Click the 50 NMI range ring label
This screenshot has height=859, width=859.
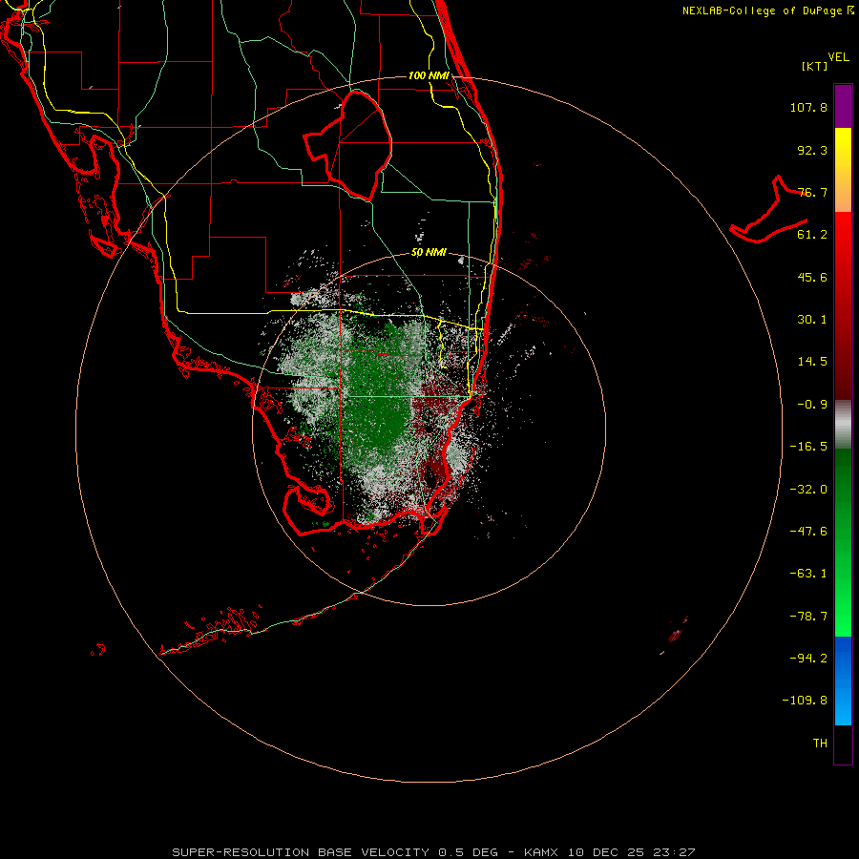point(429,252)
